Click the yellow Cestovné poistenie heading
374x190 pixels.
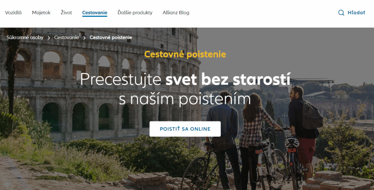(185, 54)
